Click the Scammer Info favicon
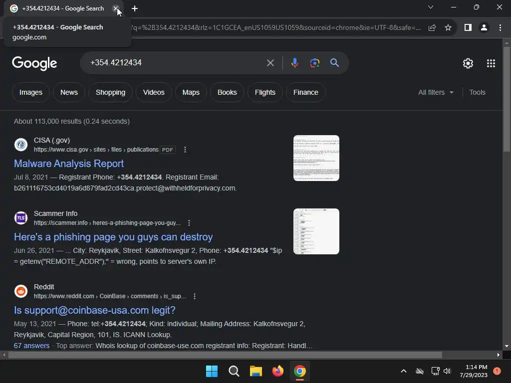This screenshot has width=511, height=383. (x=21, y=218)
